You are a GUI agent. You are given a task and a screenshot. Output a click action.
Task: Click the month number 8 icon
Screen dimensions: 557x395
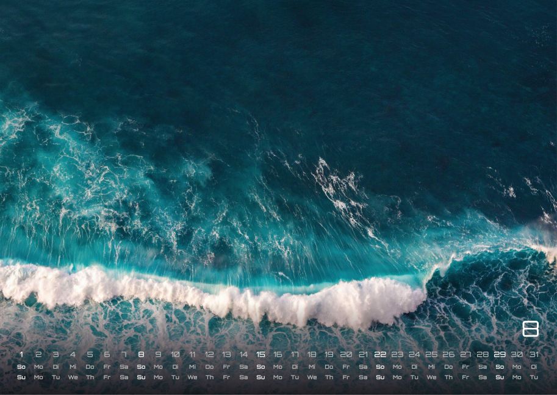pos(530,329)
